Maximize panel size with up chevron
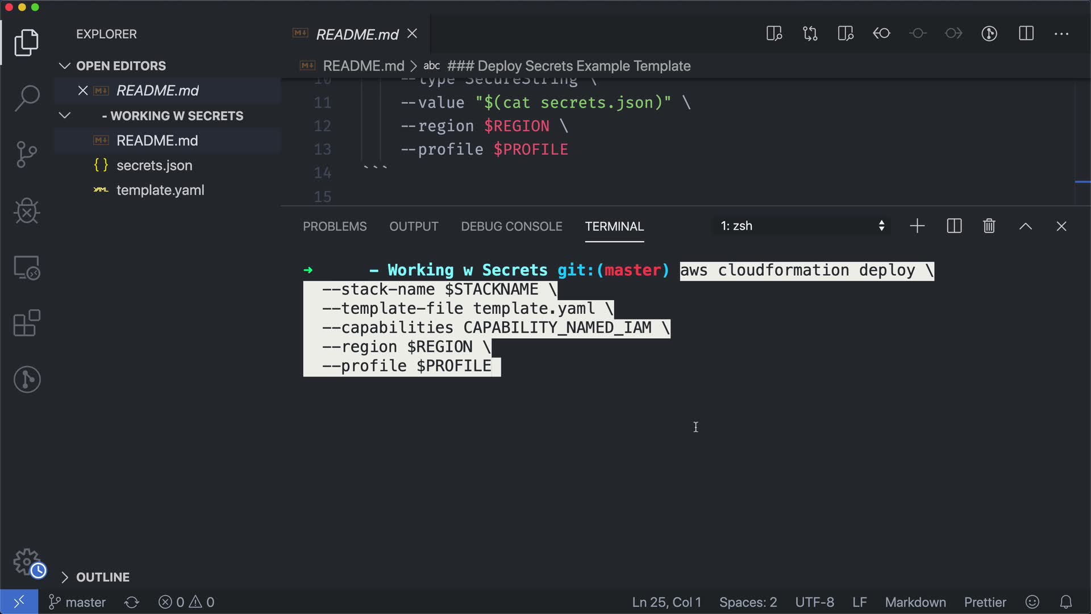 pos(1025,226)
